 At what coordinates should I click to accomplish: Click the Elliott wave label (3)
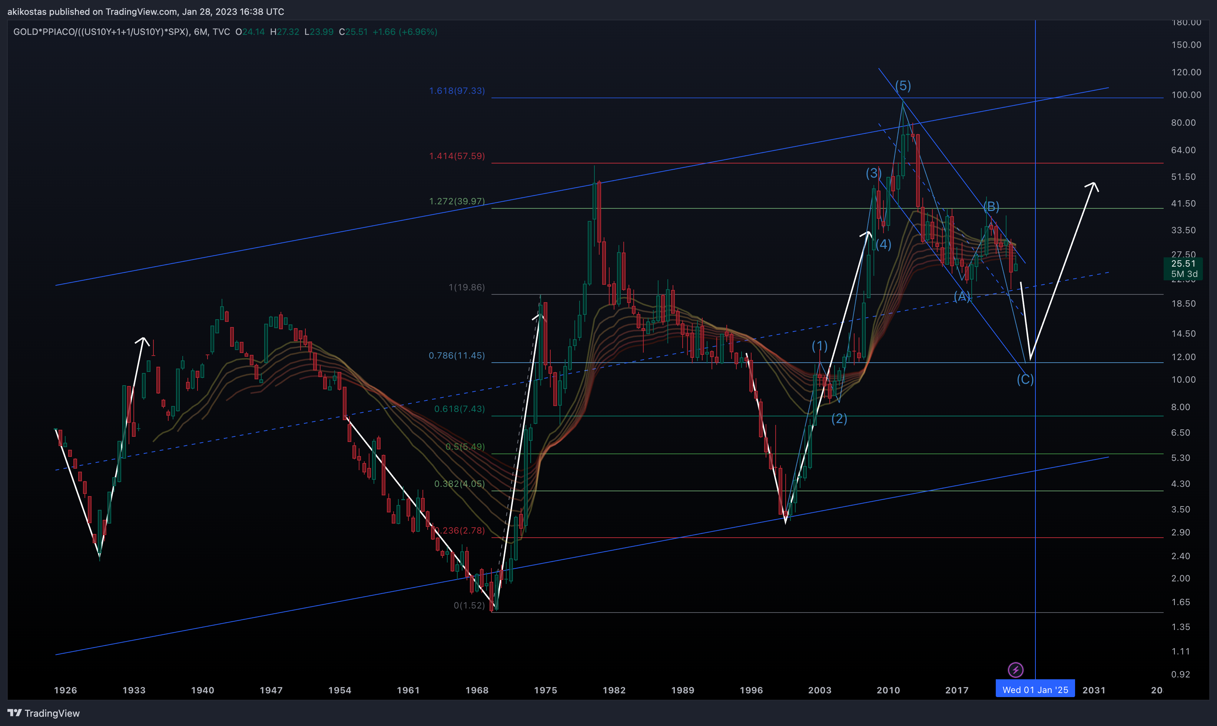pos(874,173)
